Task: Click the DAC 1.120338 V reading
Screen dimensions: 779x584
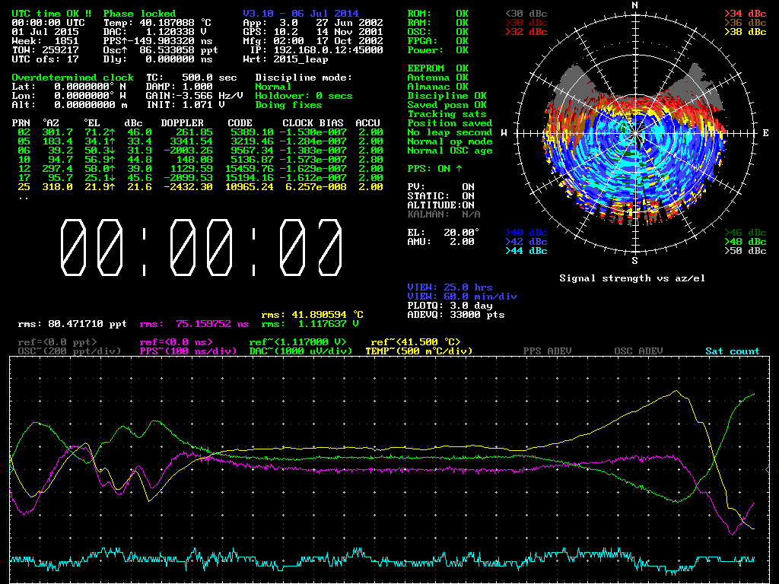Action: click(x=154, y=32)
